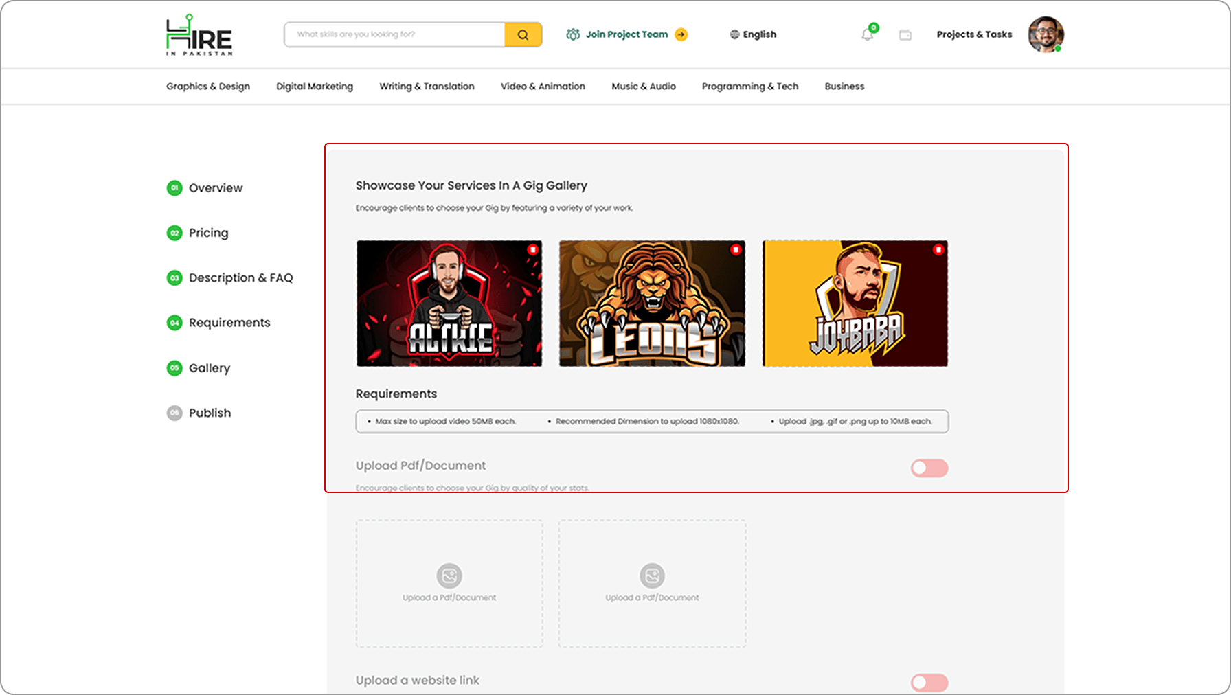The height and width of the screenshot is (695, 1231).
Task: Open Video & Animation category
Action: [543, 87]
